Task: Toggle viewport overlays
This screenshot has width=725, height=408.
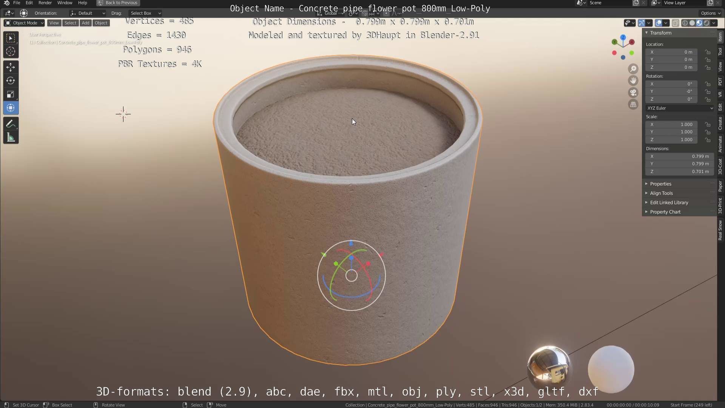Action: 659,23
